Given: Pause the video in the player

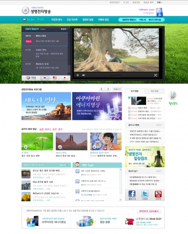Looking at the screenshot, I should pos(78,75).
